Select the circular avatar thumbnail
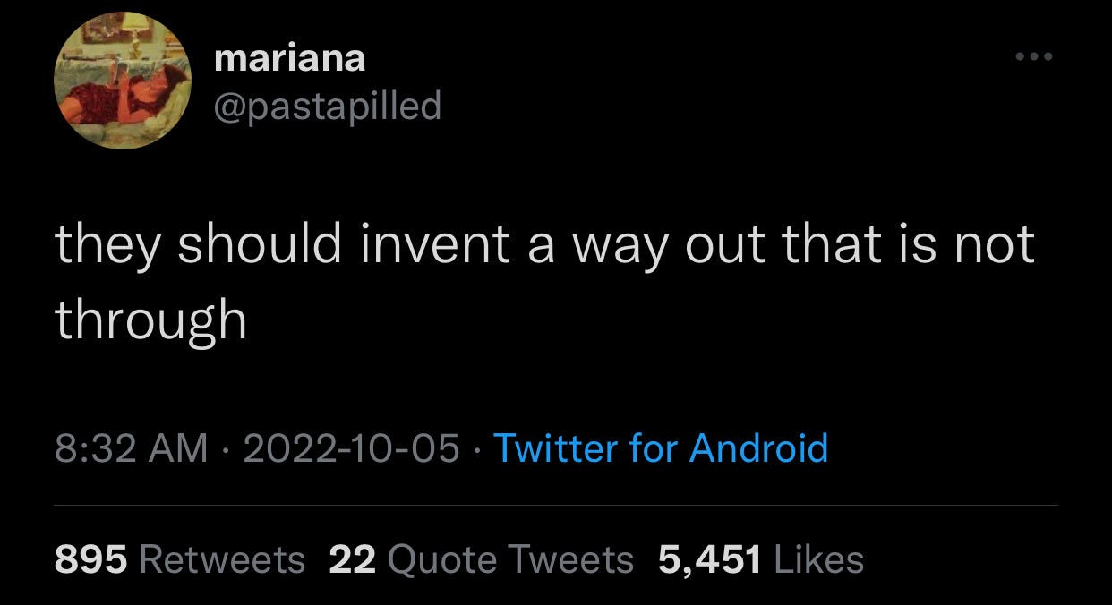 pyautogui.click(x=121, y=81)
